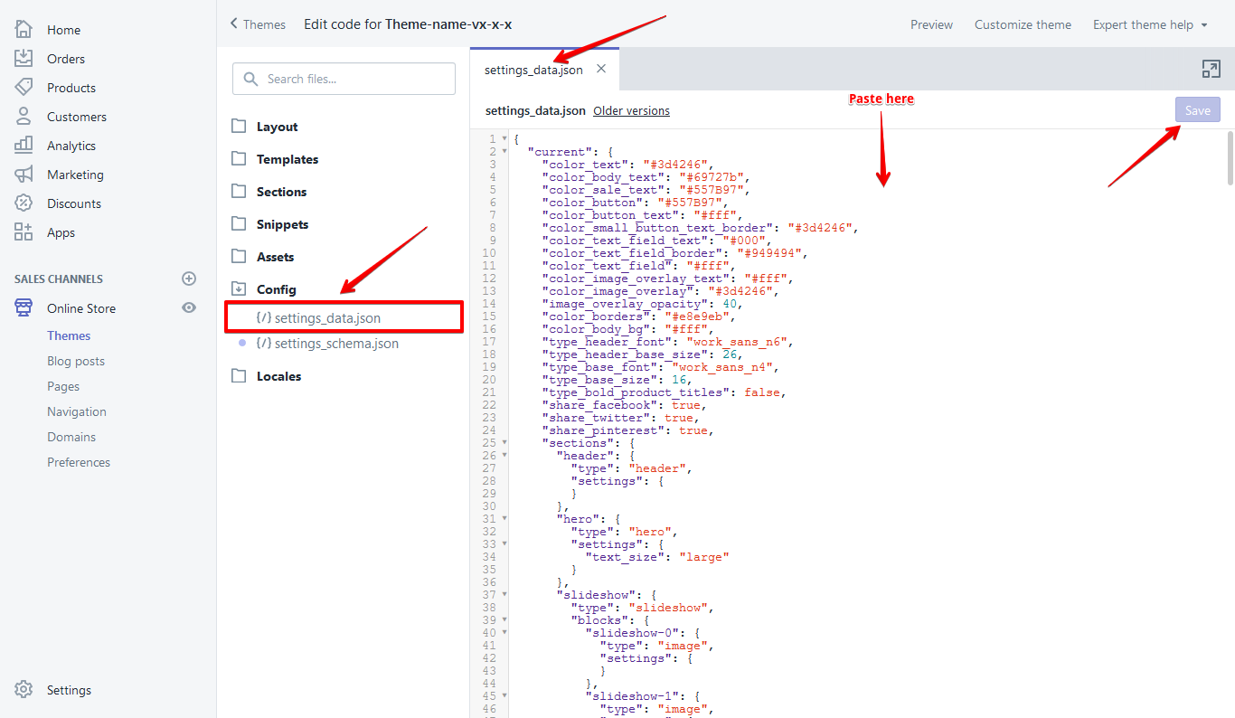Click the Customers person icon
The height and width of the screenshot is (718, 1235).
[24, 116]
